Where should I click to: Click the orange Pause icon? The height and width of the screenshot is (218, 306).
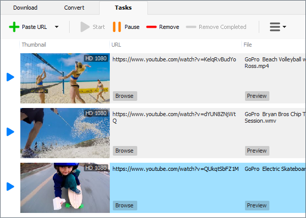tap(117, 27)
